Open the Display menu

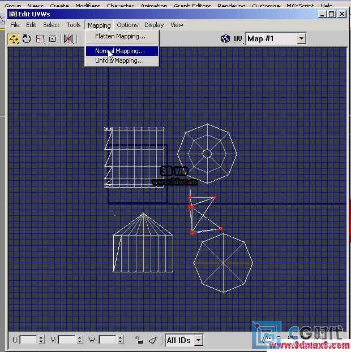point(154,25)
